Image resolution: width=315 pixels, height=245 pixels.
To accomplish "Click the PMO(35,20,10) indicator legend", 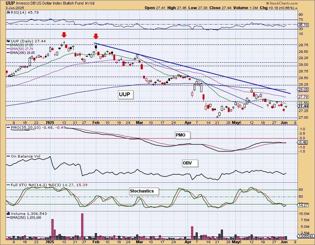I will 36,127.
